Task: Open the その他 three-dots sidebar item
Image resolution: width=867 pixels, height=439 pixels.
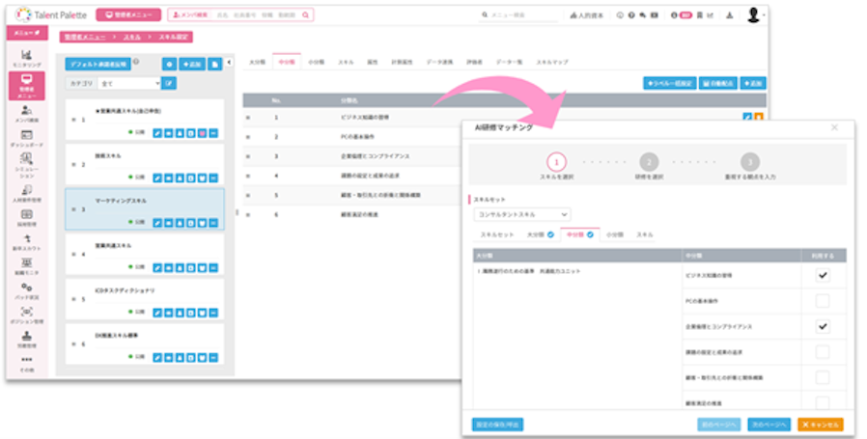Action: pyautogui.click(x=26, y=363)
